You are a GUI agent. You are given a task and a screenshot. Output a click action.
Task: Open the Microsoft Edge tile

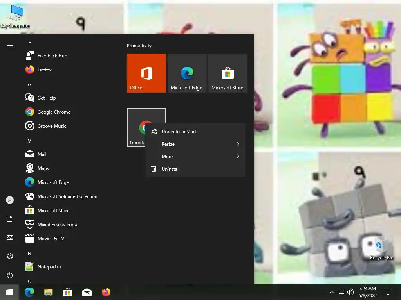tap(187, 73)
